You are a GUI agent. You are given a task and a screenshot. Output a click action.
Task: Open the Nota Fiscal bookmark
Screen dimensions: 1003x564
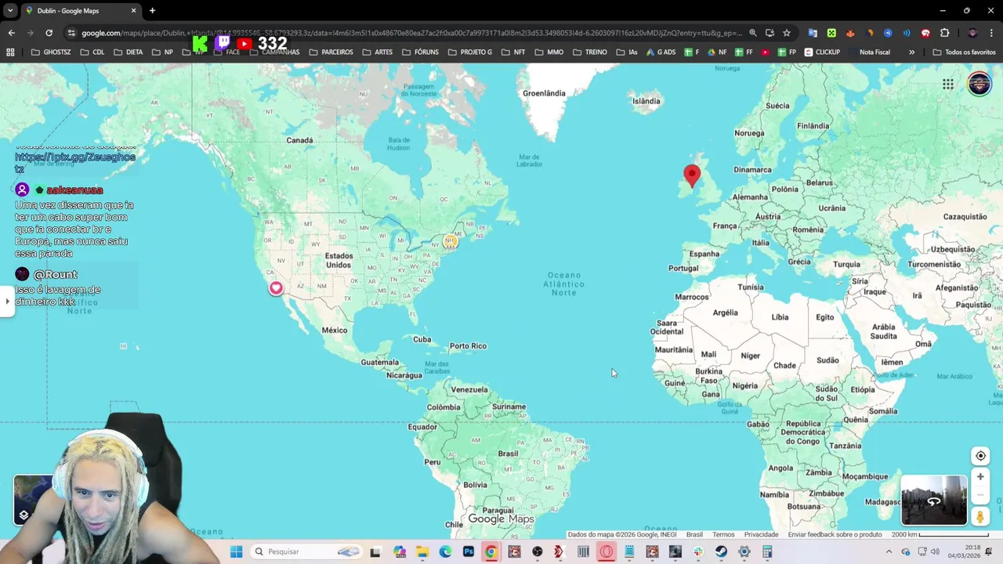coord(868,52)
